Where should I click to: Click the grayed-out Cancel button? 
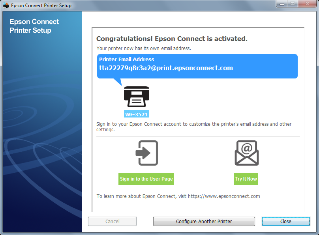tap(112, 221)
